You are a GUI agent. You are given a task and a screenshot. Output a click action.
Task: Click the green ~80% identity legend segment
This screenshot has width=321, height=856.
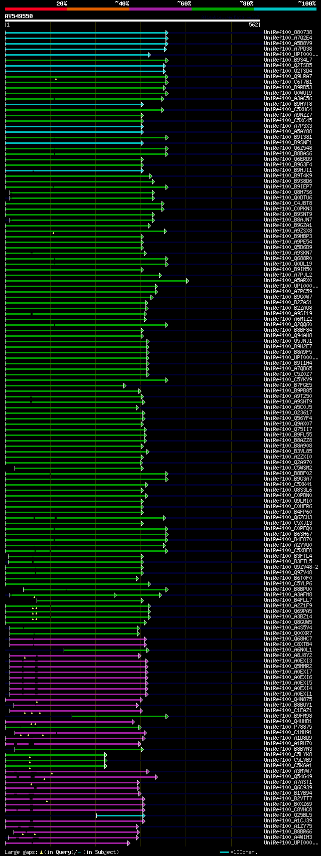[223, 9]
